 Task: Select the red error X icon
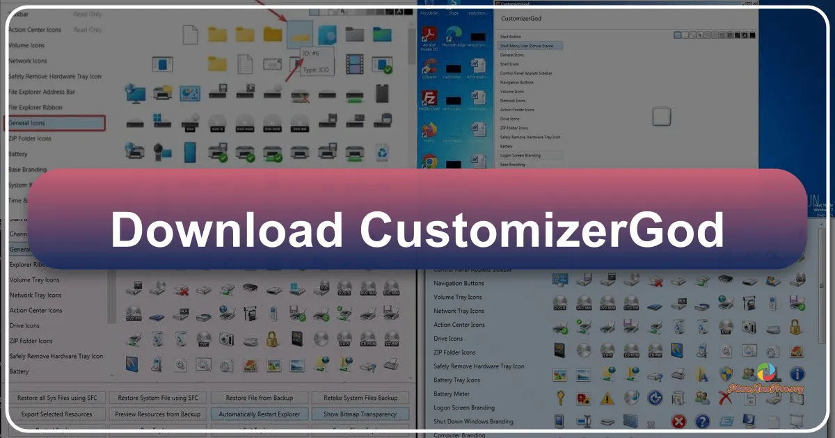679,420
